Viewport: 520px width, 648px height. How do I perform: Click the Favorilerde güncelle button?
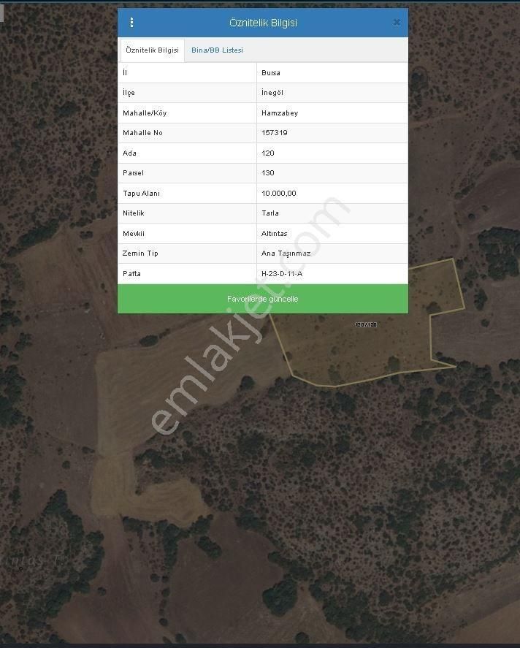(x=263, y=299)
